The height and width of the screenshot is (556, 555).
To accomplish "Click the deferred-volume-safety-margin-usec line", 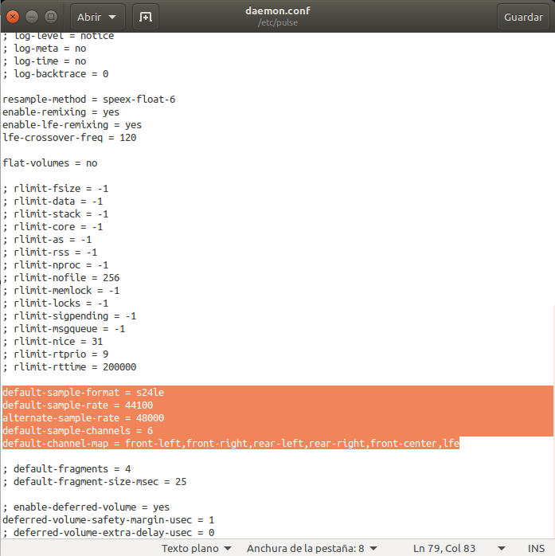I will coord(108,520).
